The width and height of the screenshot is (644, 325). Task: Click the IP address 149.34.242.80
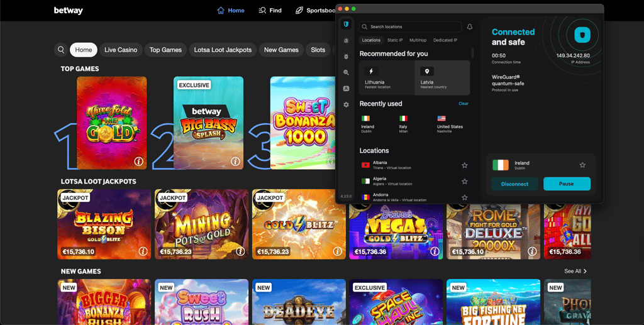[x=573, y=55]
